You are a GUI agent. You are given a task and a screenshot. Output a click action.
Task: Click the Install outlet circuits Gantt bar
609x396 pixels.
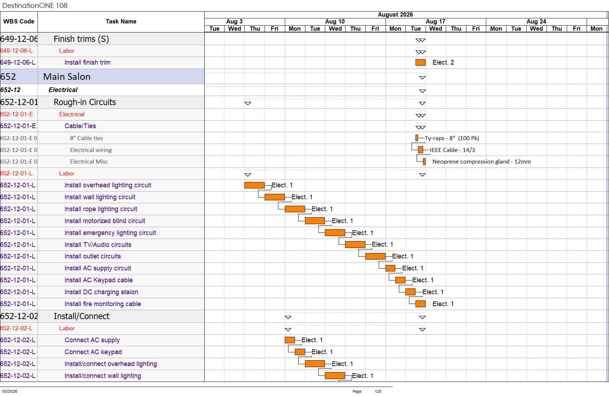coord(375,256)
